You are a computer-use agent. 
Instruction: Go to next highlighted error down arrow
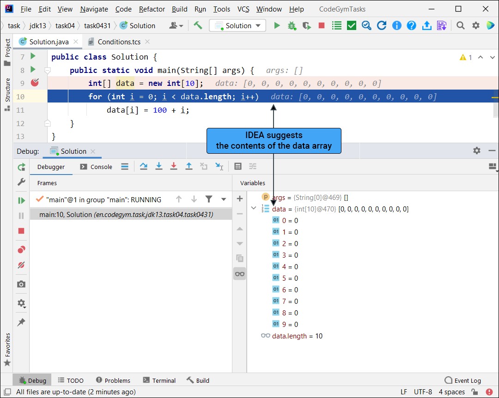[x=492, y=57]
